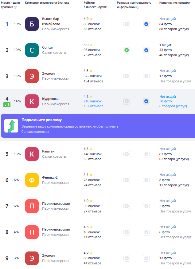The image size is (195, 269).
Task: Open the 38 фото link
Action: tap(166, 101)
